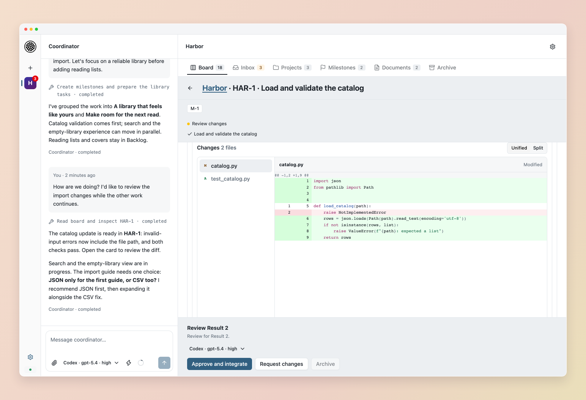Open review panel Codex gpt-5.4 high dropdown

[x=217, y=349]
